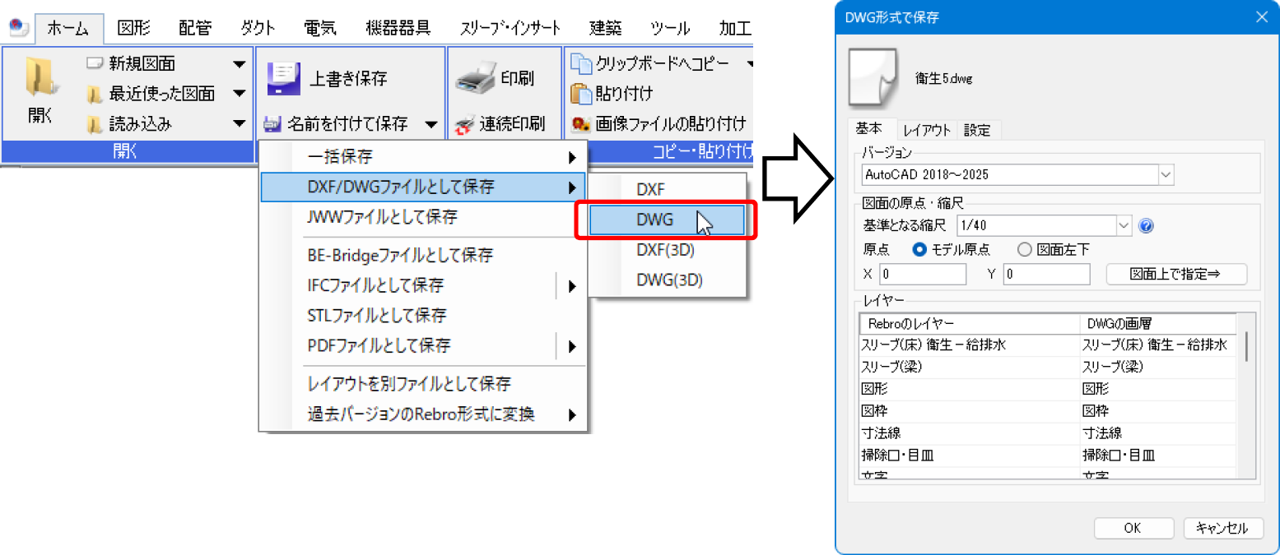Select JWWファイルとして保存 menu item
The image size is (1280, 555).
tap(423, 217)
